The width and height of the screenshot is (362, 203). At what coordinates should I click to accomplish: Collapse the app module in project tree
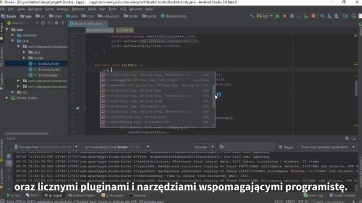(7, 29)
